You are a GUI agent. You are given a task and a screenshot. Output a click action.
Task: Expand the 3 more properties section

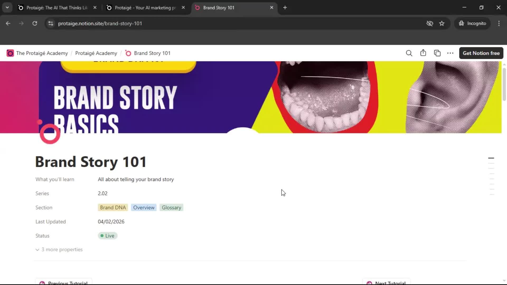(62, 249)
